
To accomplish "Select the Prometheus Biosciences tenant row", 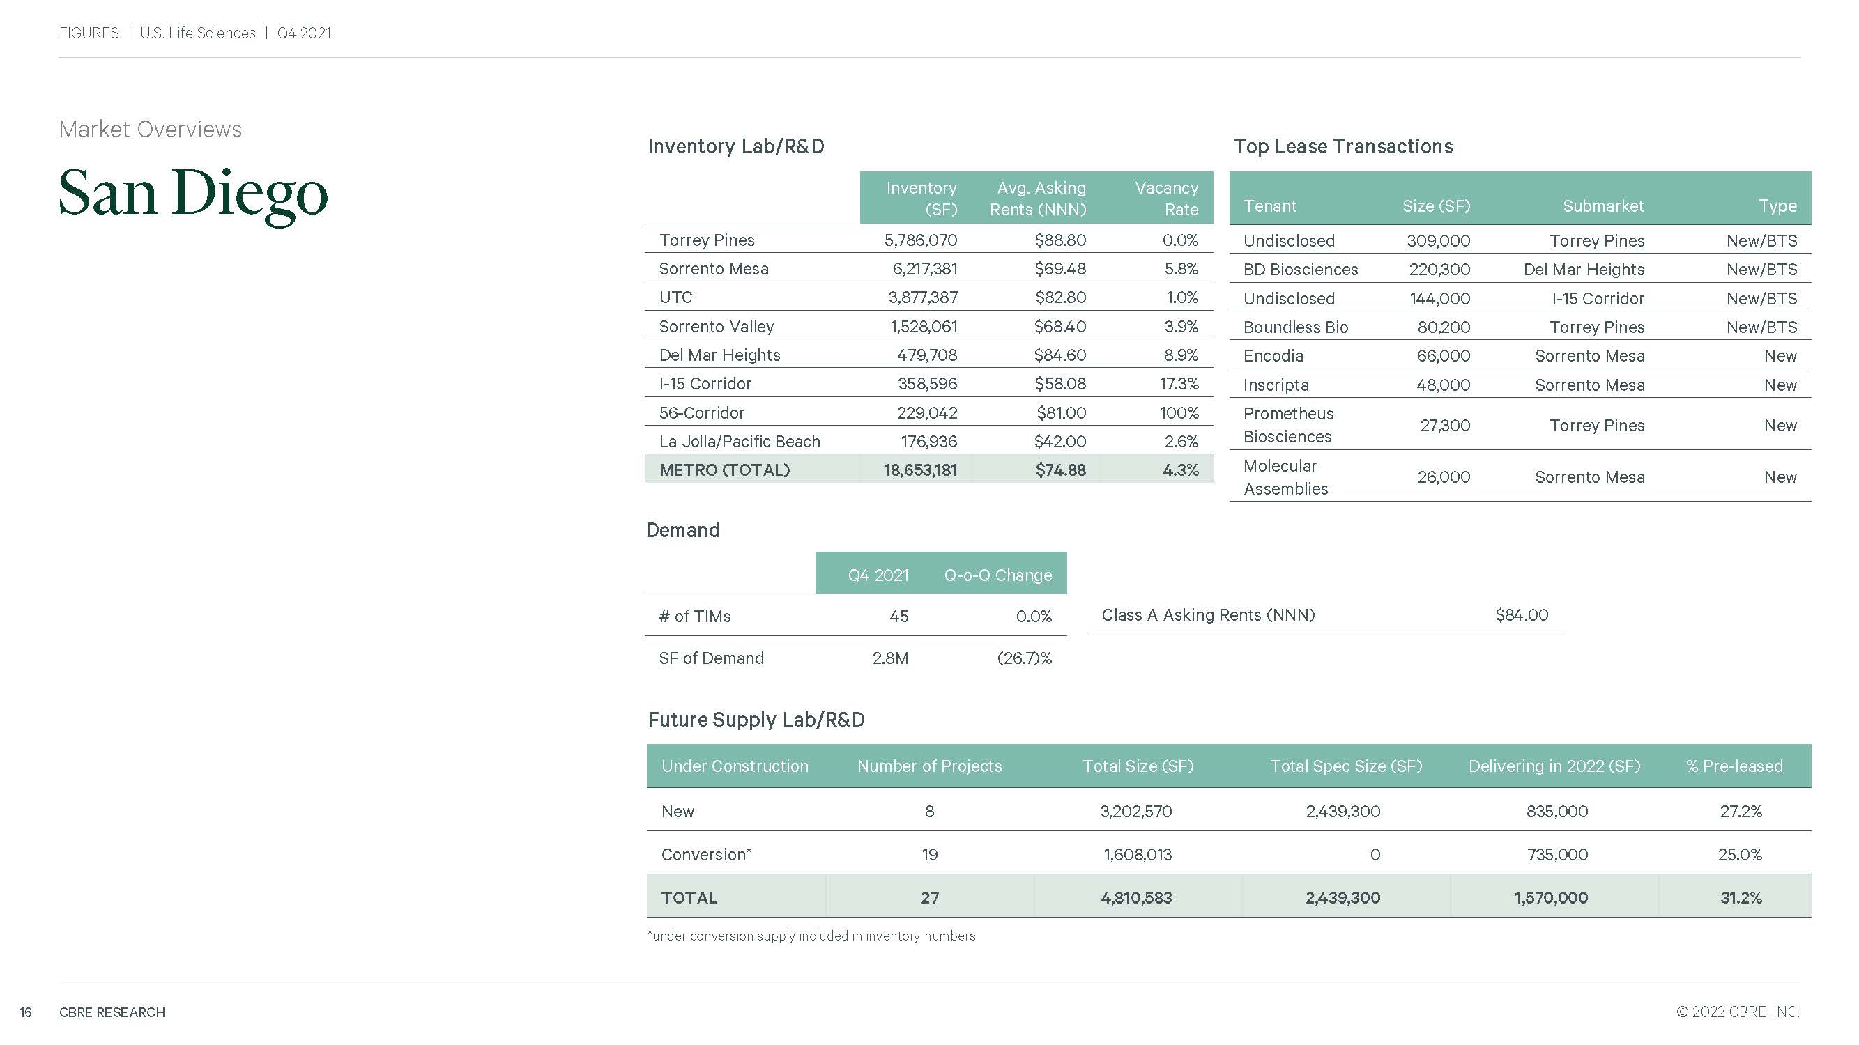I will tap(1288, 425).
